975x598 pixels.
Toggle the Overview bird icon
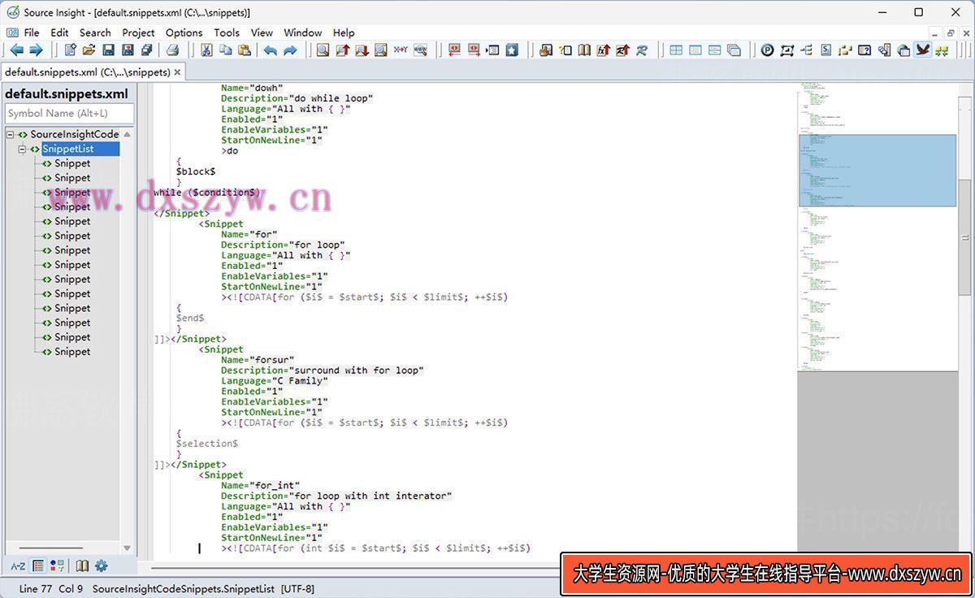[x=923, y=50]
